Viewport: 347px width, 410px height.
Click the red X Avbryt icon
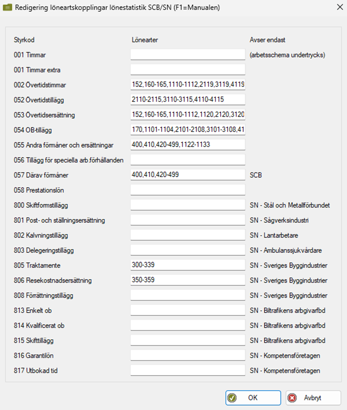tap(292, 398)
